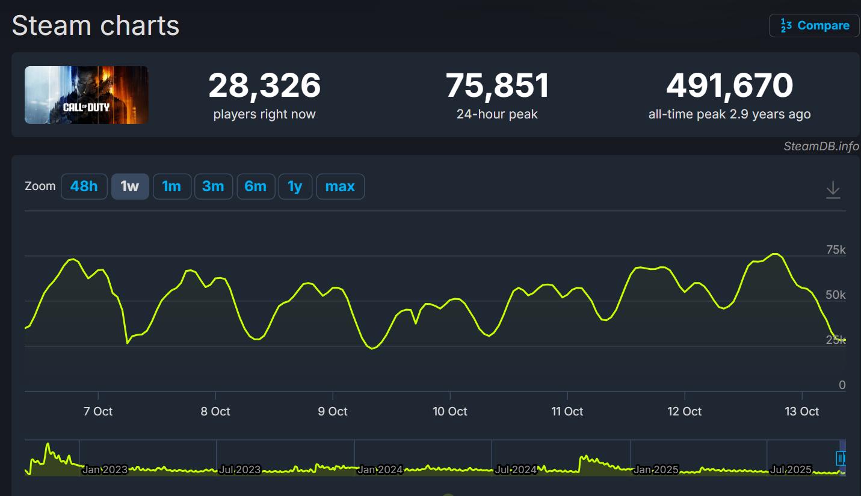Screen dimensions: 861x496
Task: Click the 491,670 all-time peak stat
Action: (x=729, y=85)
